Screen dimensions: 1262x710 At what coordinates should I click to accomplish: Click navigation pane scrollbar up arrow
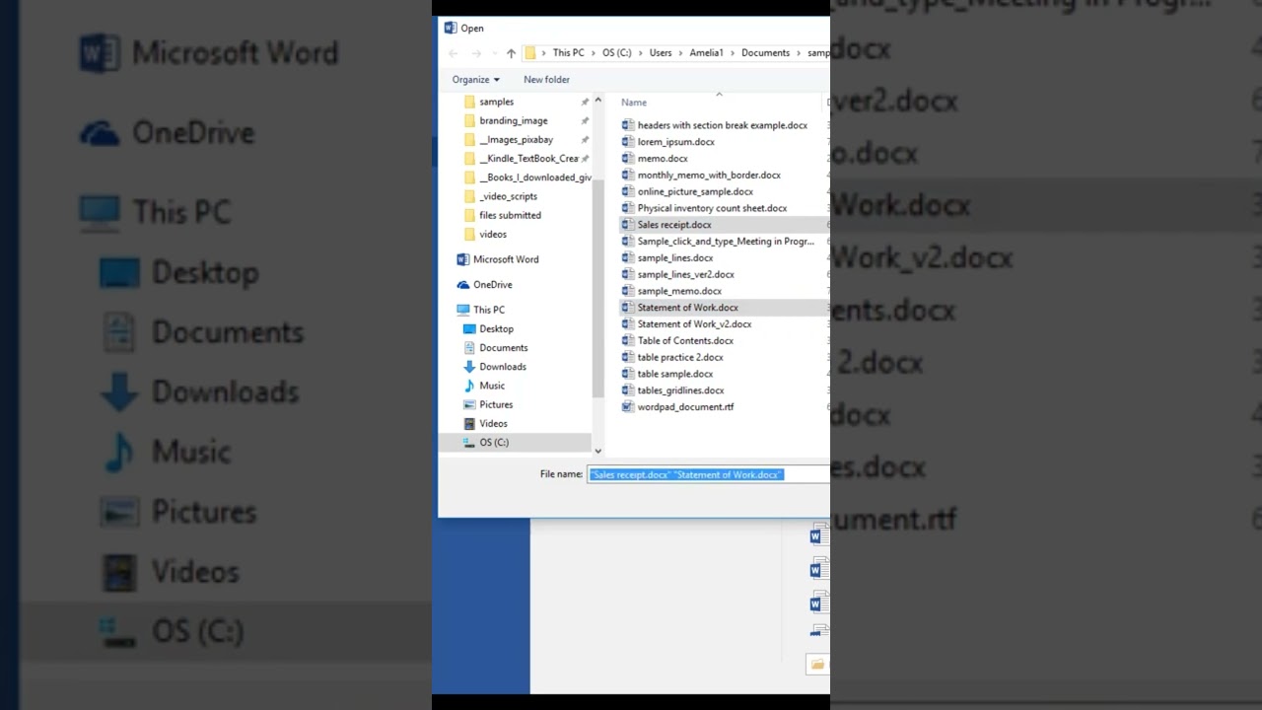pos(597,101)
